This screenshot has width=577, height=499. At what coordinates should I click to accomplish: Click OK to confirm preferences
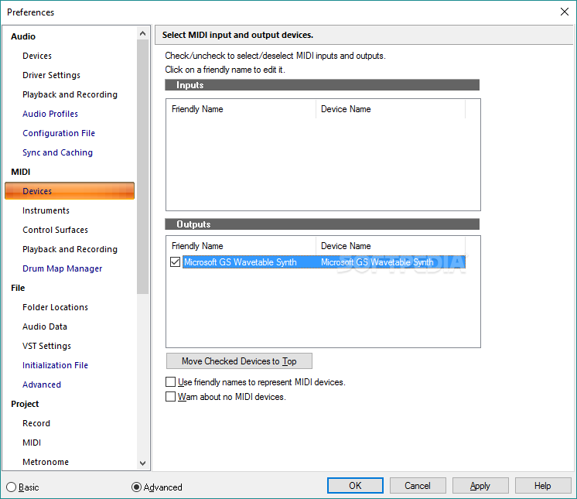coord(355,486)
